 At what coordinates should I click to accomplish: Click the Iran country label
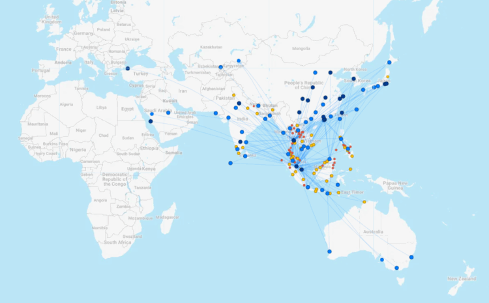(x=183, y=91)
